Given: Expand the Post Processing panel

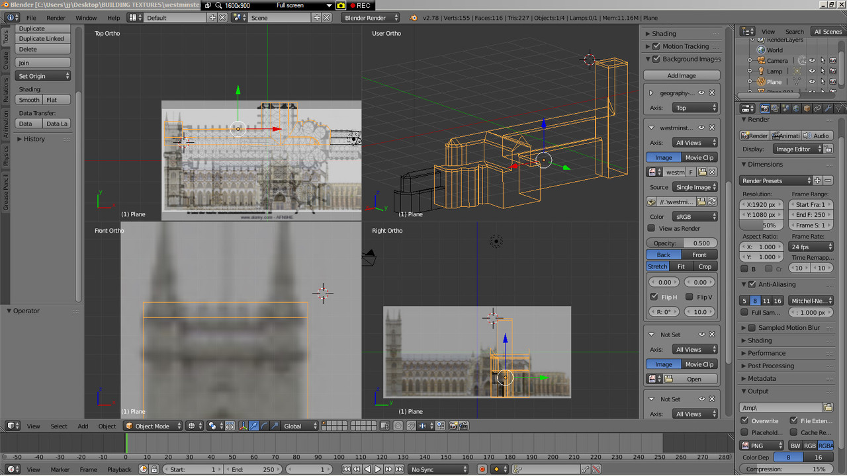Looking at the screenshot, I should [x=770, y=366].
